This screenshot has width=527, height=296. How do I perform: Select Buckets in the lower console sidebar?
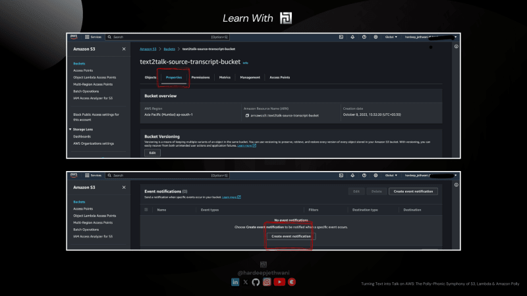[79, 202]
